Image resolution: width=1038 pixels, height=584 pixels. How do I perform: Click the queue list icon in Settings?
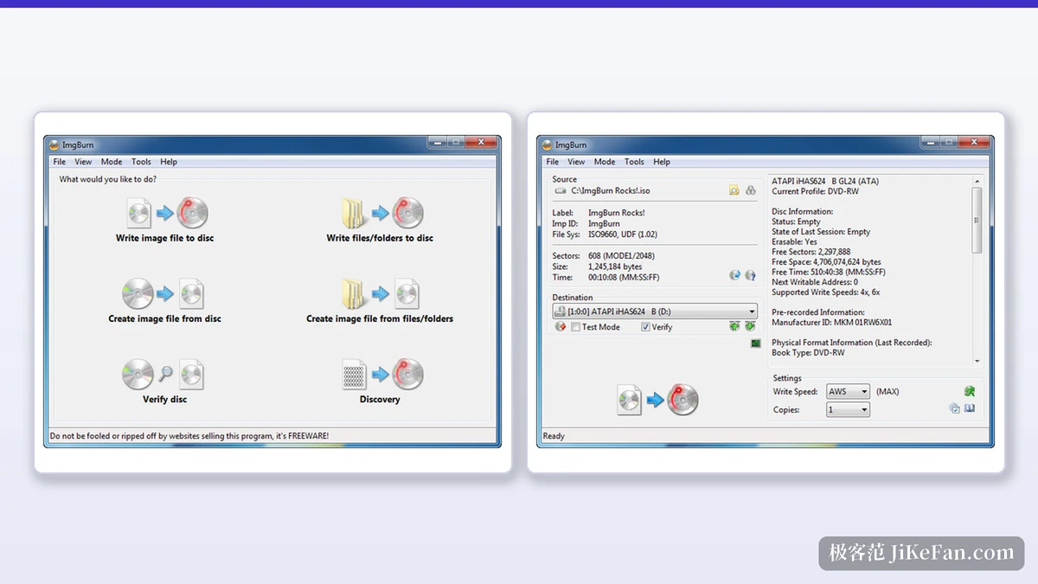[954, 408]
